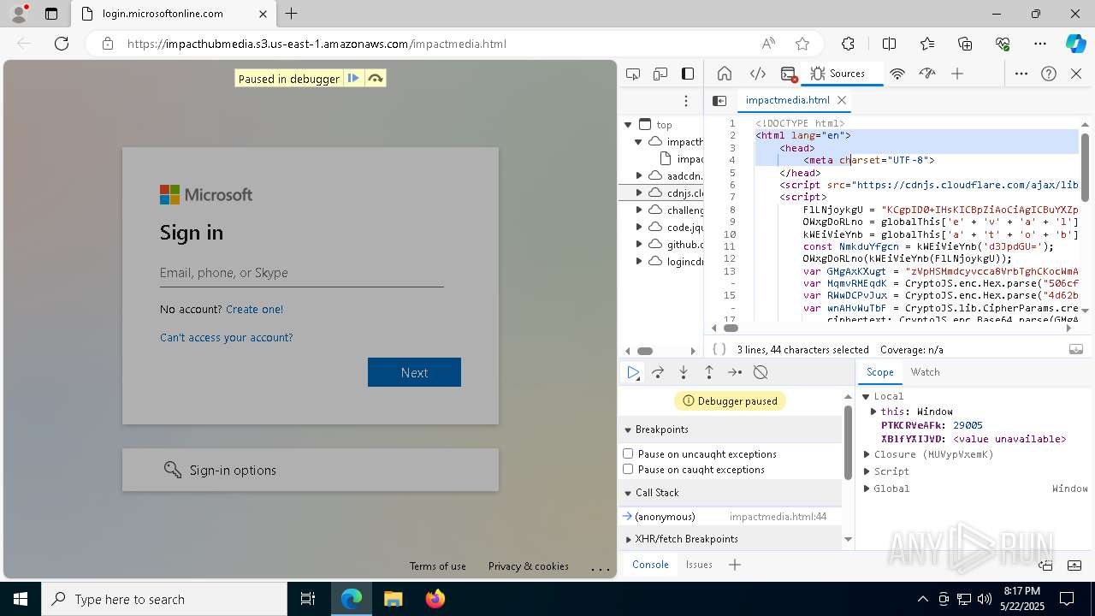Add this page to favorites star
The width and height of the screenshot is (1095, 616).
802,44
